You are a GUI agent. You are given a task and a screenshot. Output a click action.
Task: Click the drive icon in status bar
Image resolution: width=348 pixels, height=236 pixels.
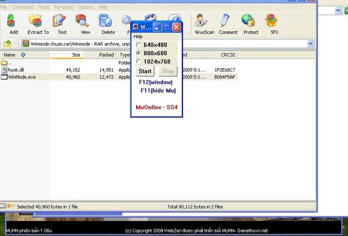(x=3, y=206)
